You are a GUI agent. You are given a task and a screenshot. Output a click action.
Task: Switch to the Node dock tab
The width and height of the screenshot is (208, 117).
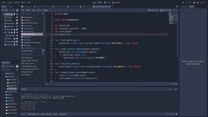(x=191, y=6)
